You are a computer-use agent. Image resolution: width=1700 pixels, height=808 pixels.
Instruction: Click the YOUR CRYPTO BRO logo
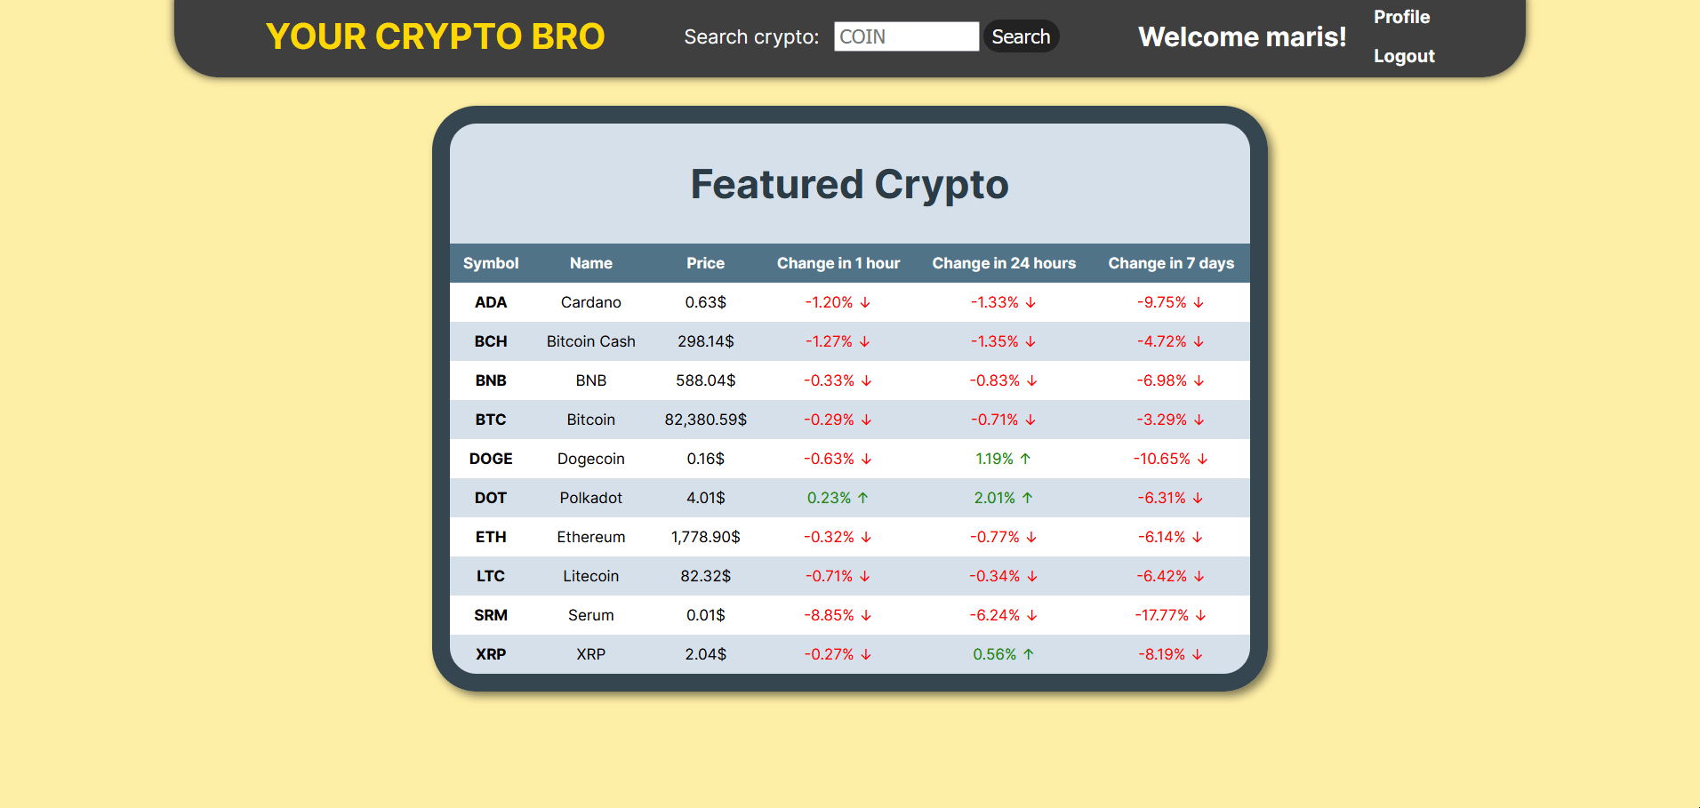click(437, 36)
